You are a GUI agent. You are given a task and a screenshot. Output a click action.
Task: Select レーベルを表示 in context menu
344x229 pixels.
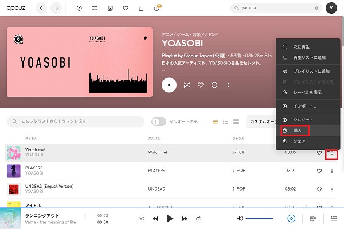point(308,93)
